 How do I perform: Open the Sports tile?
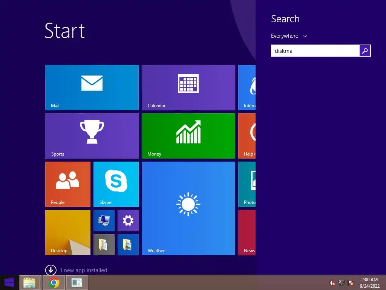pos(92,136)
